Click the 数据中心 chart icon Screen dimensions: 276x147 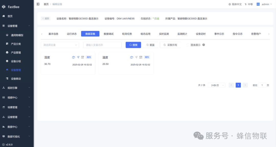coord(4,127)
